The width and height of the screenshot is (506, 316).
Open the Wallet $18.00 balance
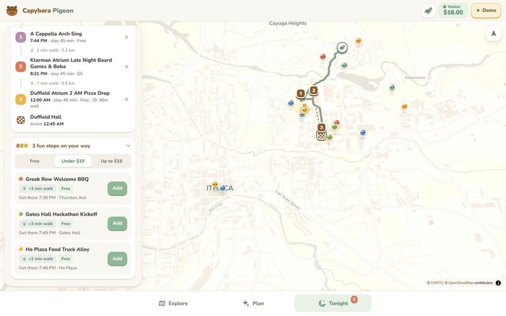453,11
